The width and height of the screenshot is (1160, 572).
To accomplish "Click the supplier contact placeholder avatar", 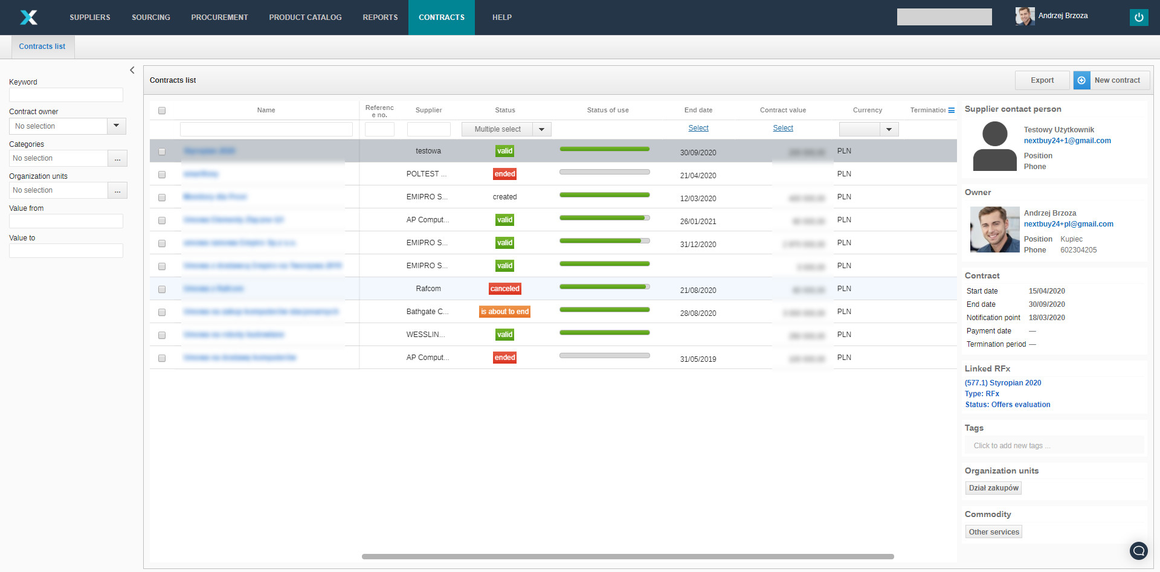I will (994, 146).
